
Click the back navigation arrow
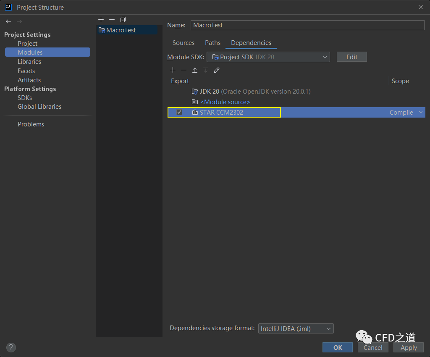click(8, 21)
